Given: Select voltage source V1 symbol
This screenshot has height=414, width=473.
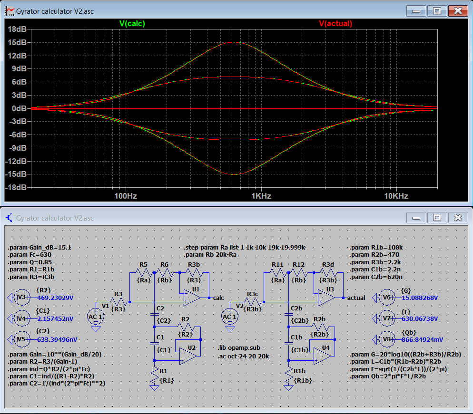Looking at the screenshot, I should tap(96, 317).
